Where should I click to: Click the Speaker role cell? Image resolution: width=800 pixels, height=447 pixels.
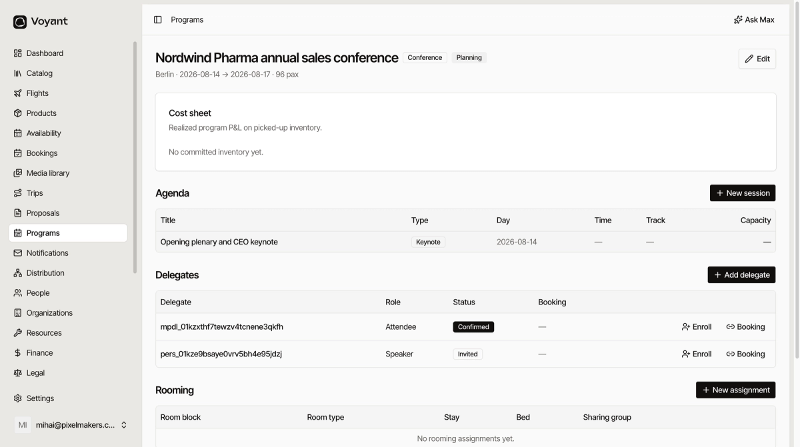pyautogui.click(x=399, y=354)
